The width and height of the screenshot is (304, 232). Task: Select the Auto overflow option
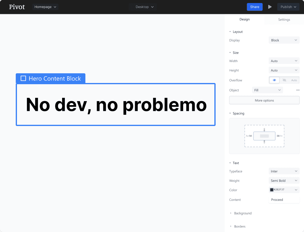[x=294, y=80]
